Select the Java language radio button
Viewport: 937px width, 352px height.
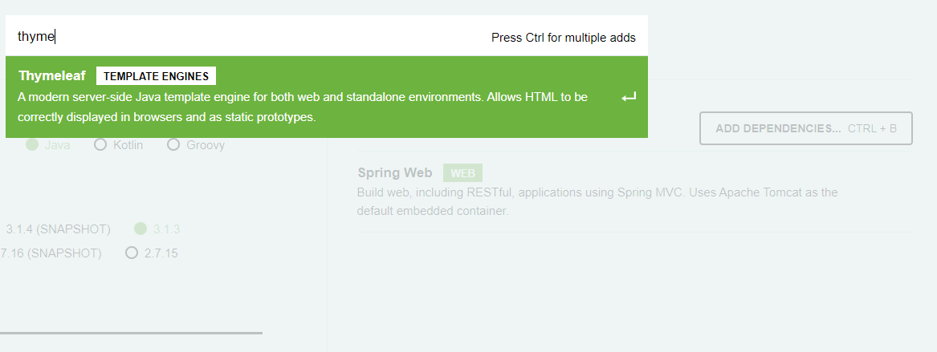pos(32,145)
